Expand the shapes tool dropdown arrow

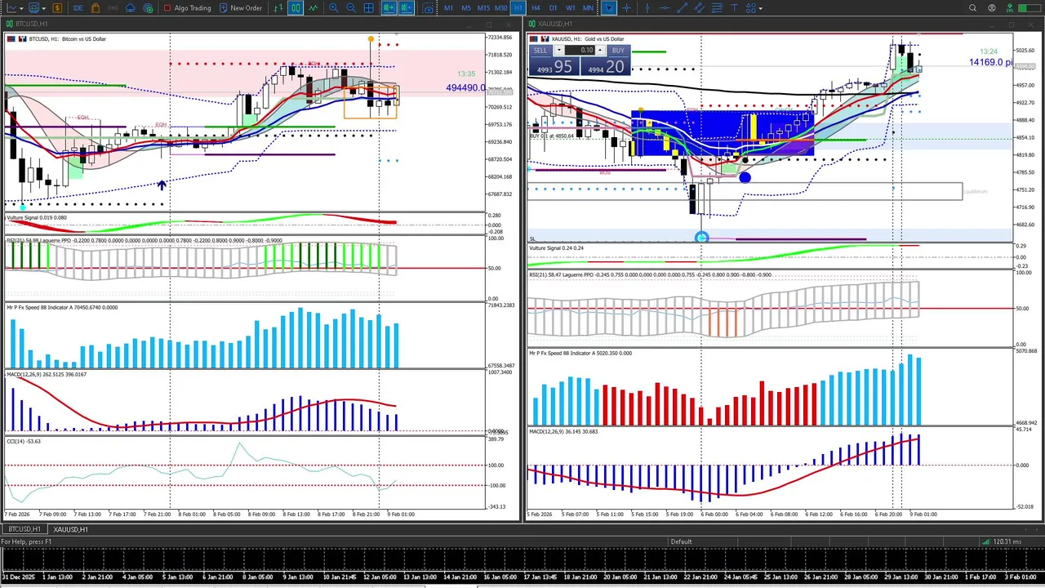tap(760, 8)
